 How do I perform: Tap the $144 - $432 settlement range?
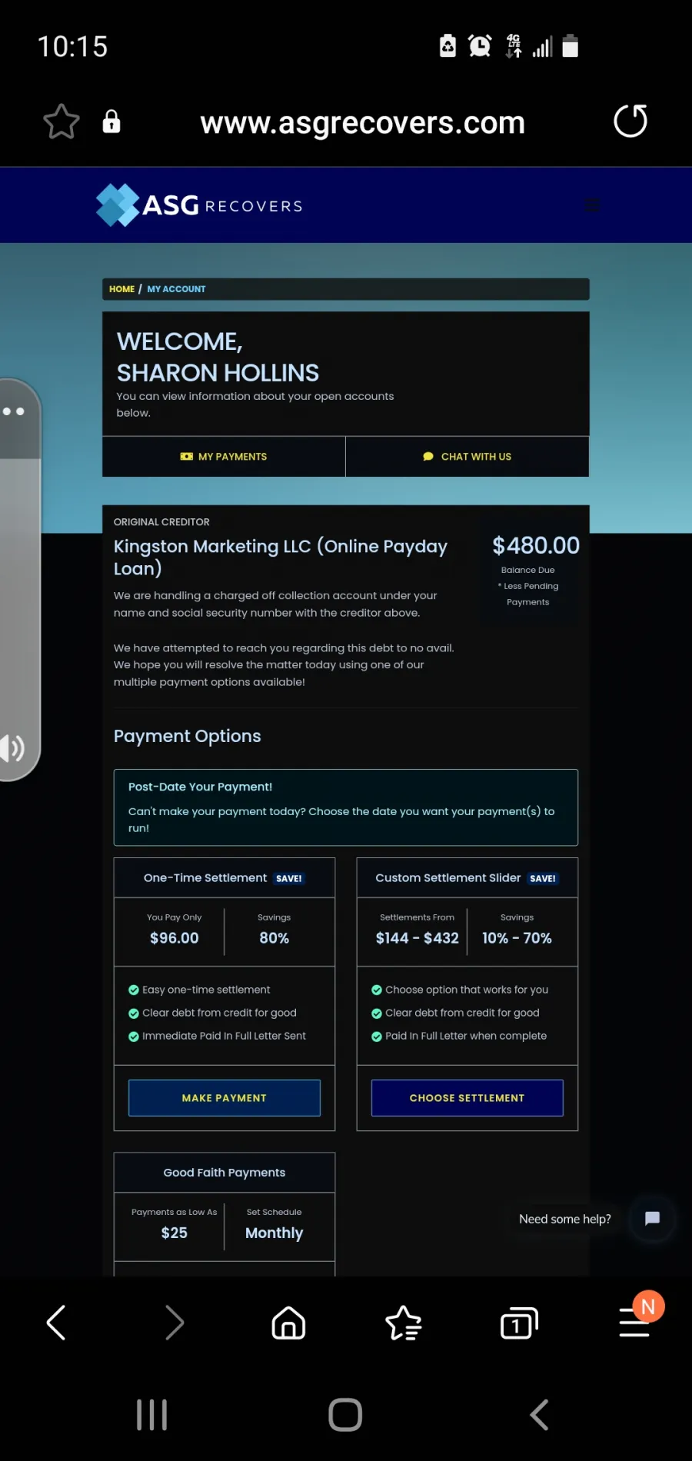point(418,938)
